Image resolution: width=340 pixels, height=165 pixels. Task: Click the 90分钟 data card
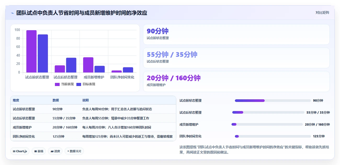click(x=236, y=34)
